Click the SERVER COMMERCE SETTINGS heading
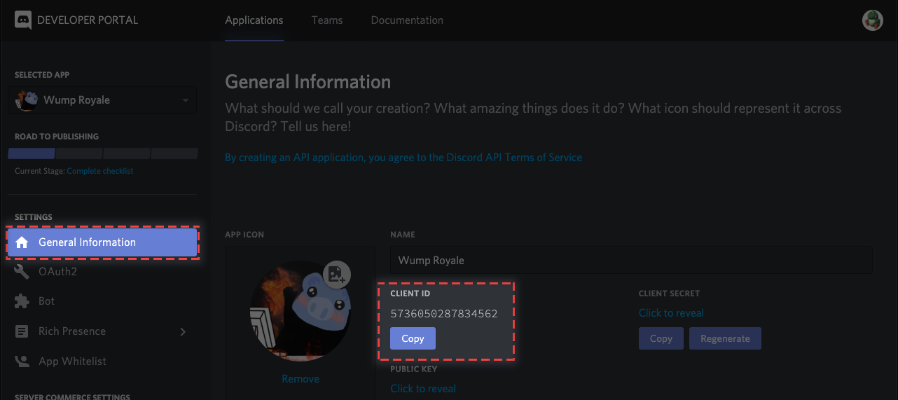The width and height of the screenshot is (898, 400). 72,396
